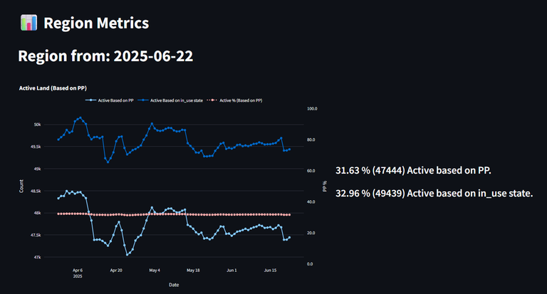Click the '100.0' tick on the PP % axis

312,109
